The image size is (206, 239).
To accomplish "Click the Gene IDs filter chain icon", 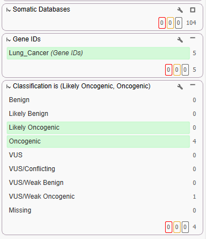I will click(x=8, y=40).
